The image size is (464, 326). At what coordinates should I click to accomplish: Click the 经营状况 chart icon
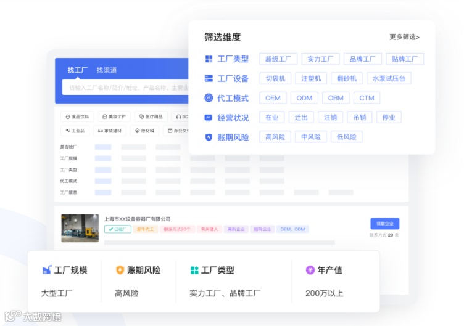209,118
